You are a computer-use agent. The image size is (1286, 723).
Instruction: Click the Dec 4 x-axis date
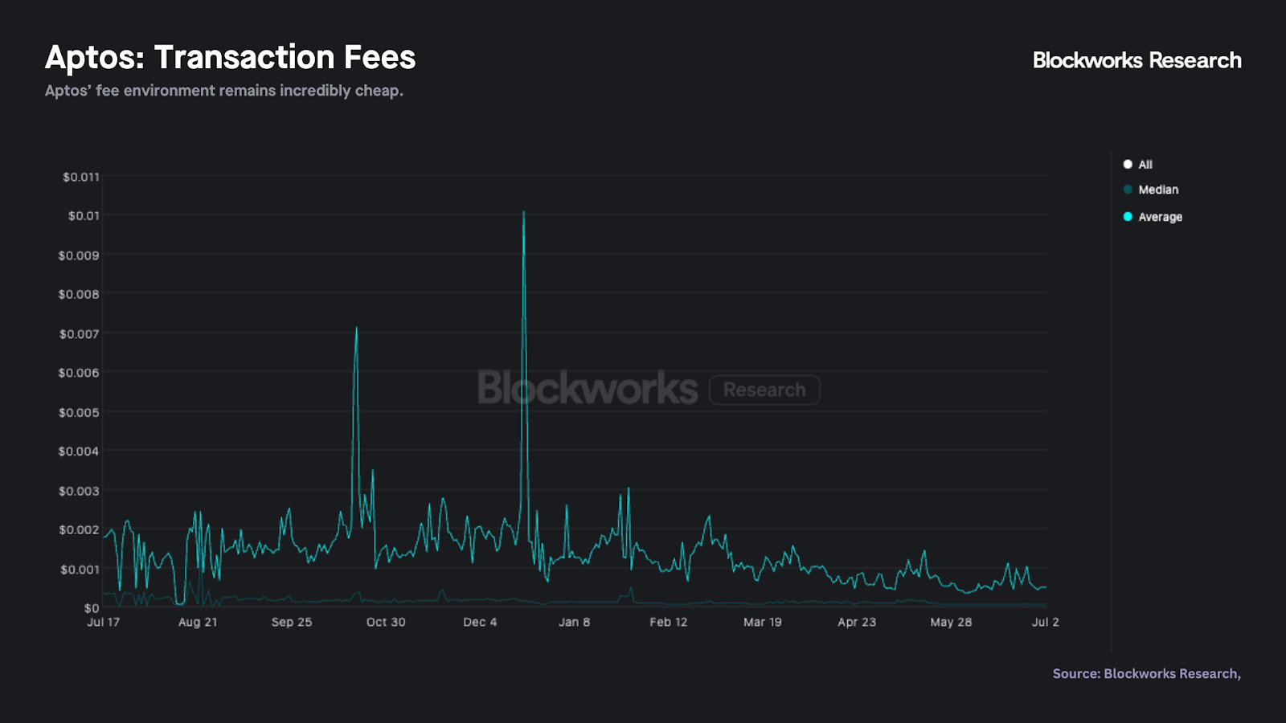480,622
